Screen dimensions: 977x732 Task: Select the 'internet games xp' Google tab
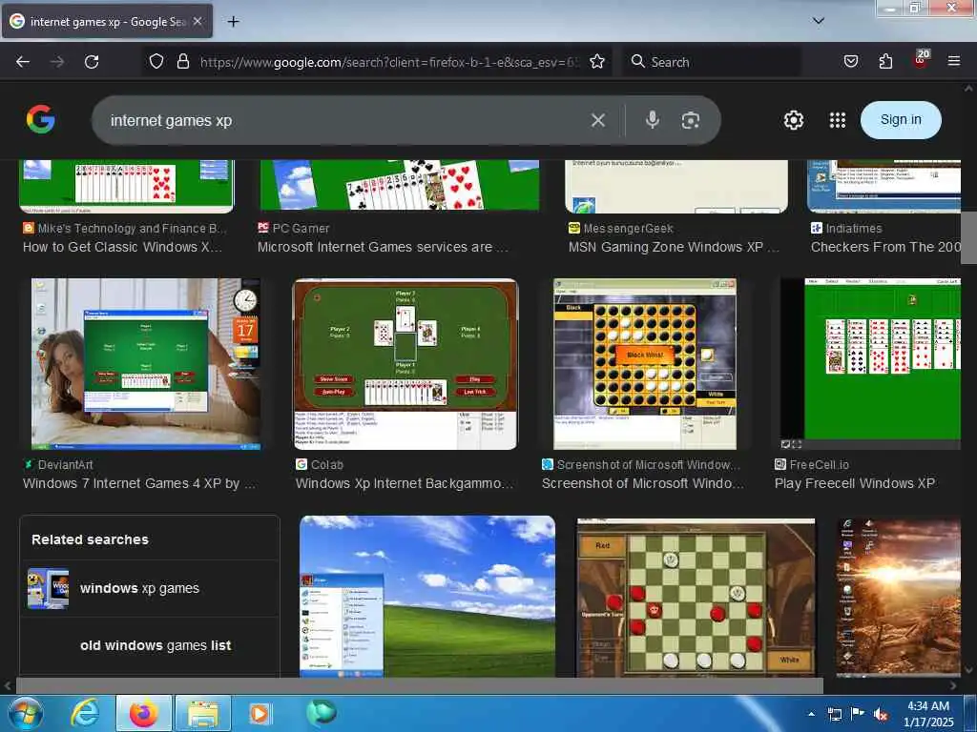107,21
